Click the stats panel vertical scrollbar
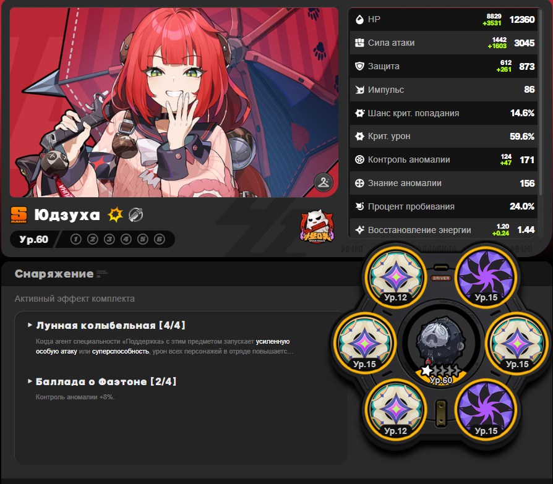 pyautogui.click(x=540, y=102)
